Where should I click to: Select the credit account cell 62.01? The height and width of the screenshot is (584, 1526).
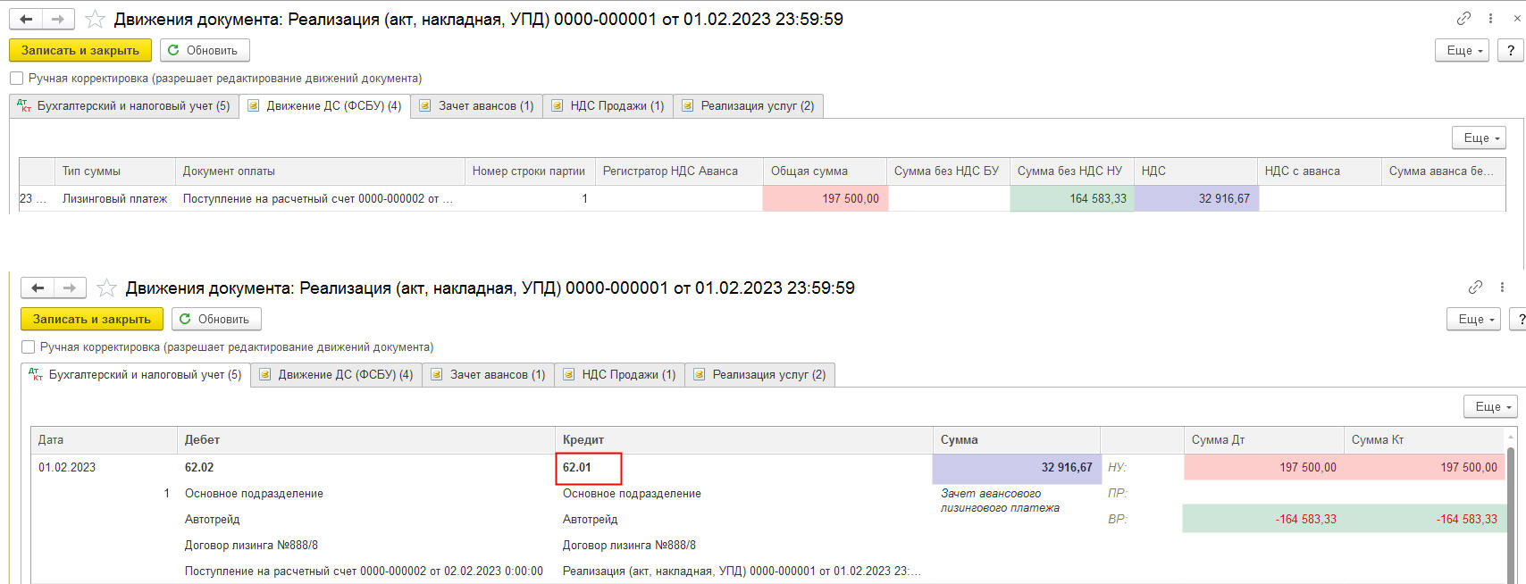[587, 468]
